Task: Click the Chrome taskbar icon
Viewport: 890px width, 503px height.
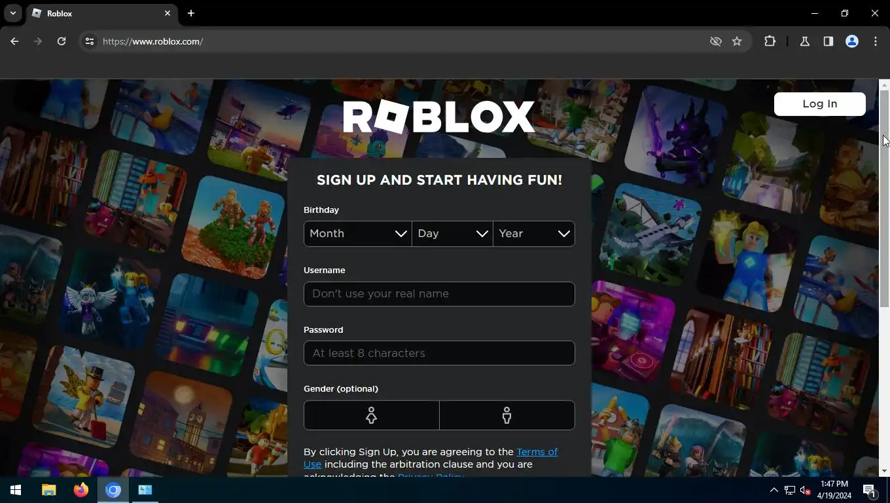Action: click(x=113, y=490)
